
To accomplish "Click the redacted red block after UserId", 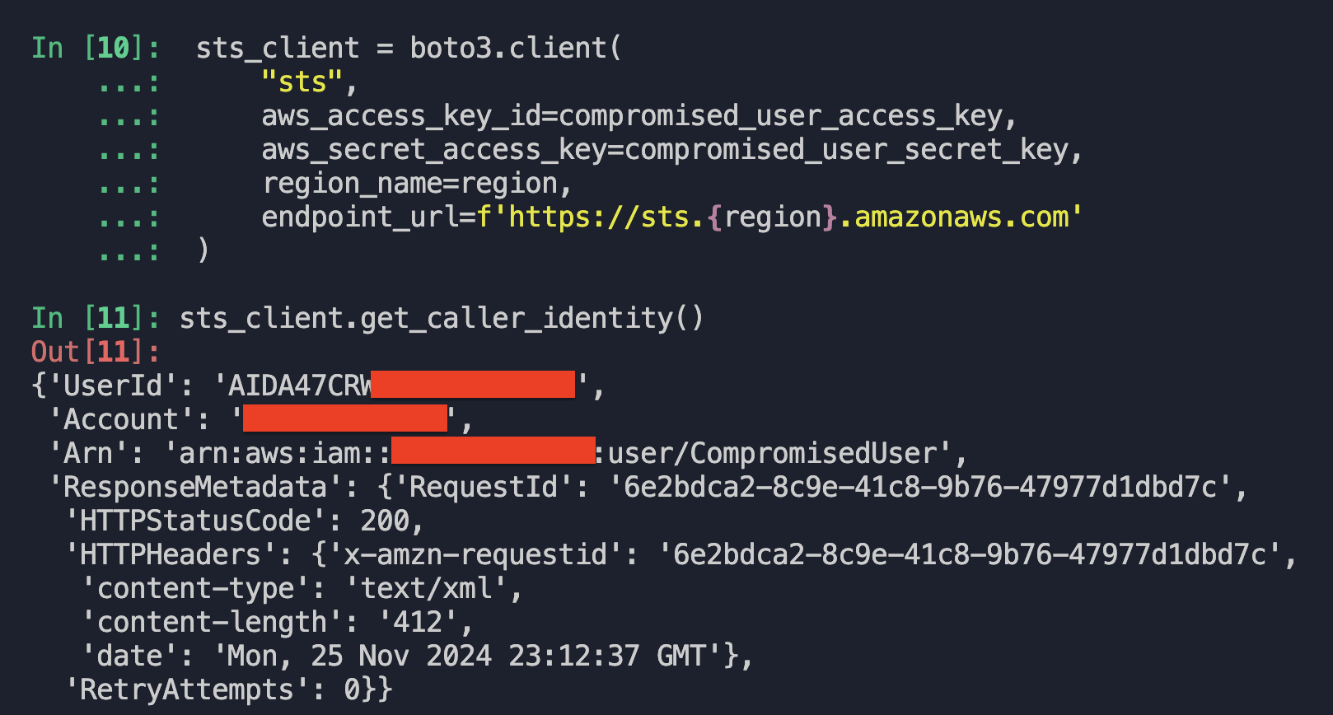I will [473, 385].
